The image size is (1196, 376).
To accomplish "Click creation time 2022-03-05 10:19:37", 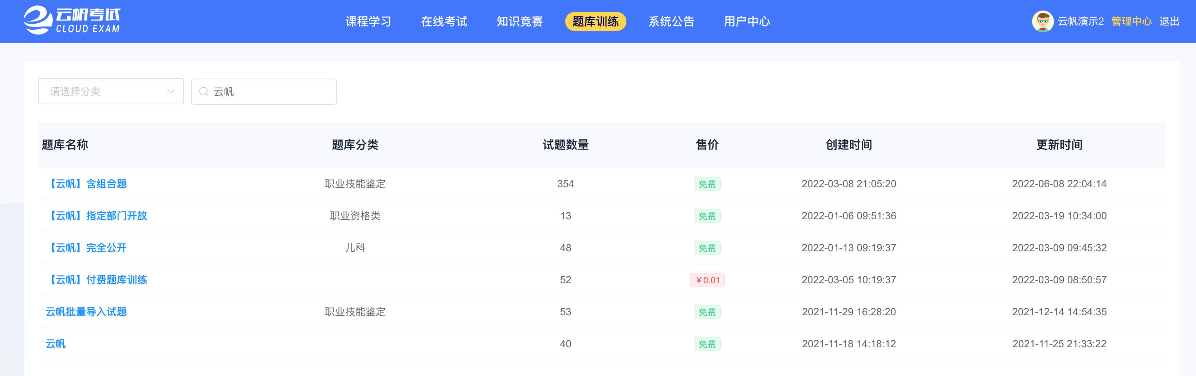I will [849, 280].
